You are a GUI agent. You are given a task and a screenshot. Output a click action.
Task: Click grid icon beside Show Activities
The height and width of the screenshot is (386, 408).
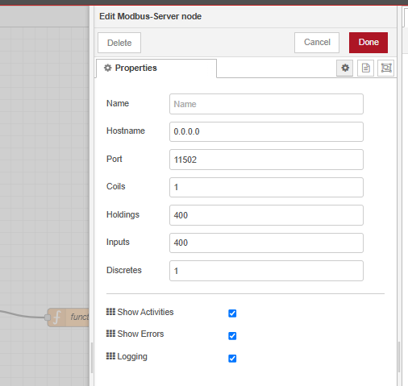(x=110, y=312)
